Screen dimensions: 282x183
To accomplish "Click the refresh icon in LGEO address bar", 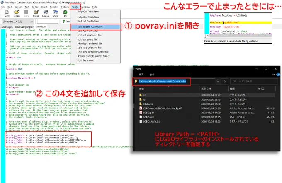I will point(224,81).
